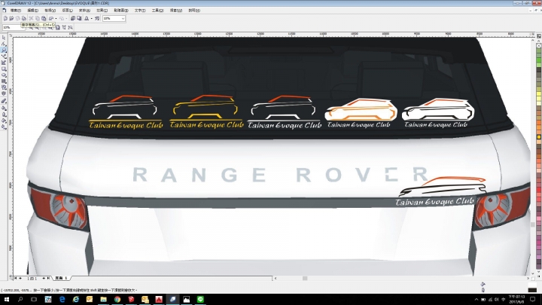Click the Zoom to Page icon
542x305 pixels.
(x=57, y=27)
